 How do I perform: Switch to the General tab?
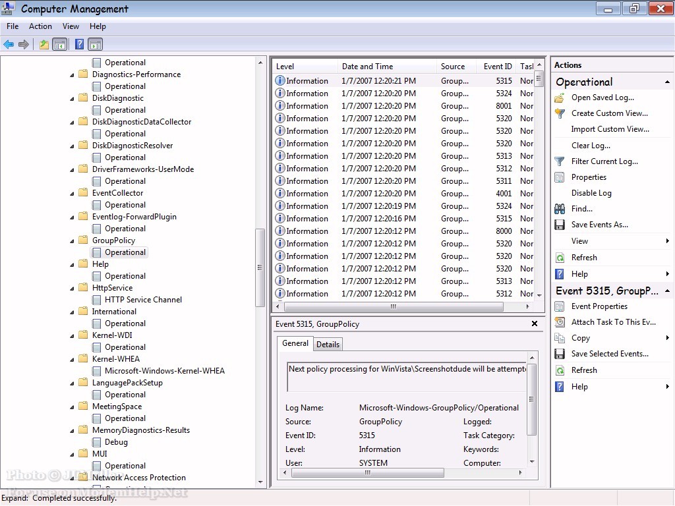pyautogui.click(x=295, y=343)
